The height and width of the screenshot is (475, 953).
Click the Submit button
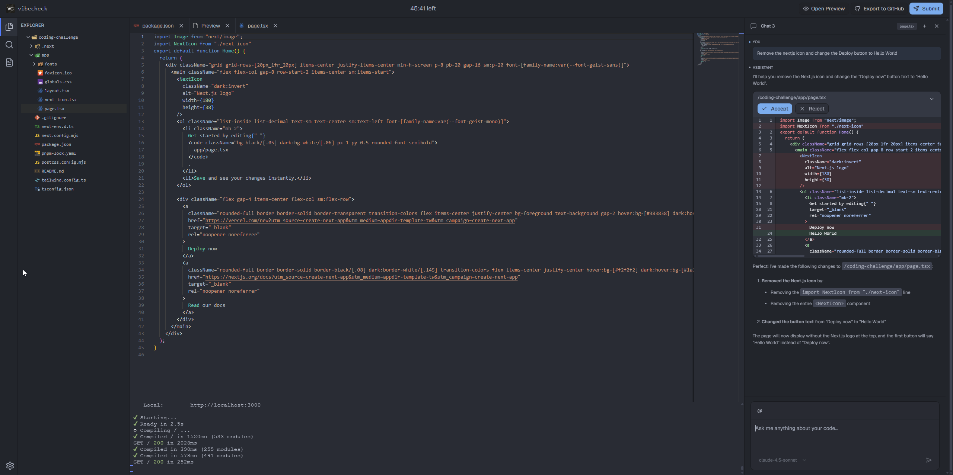click(x=926, y=8)
